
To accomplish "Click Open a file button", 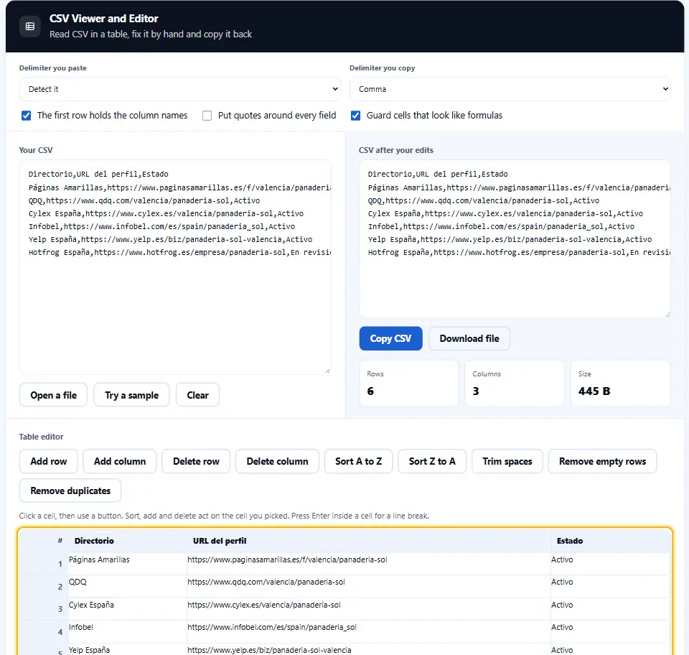I will click(54, 395).
